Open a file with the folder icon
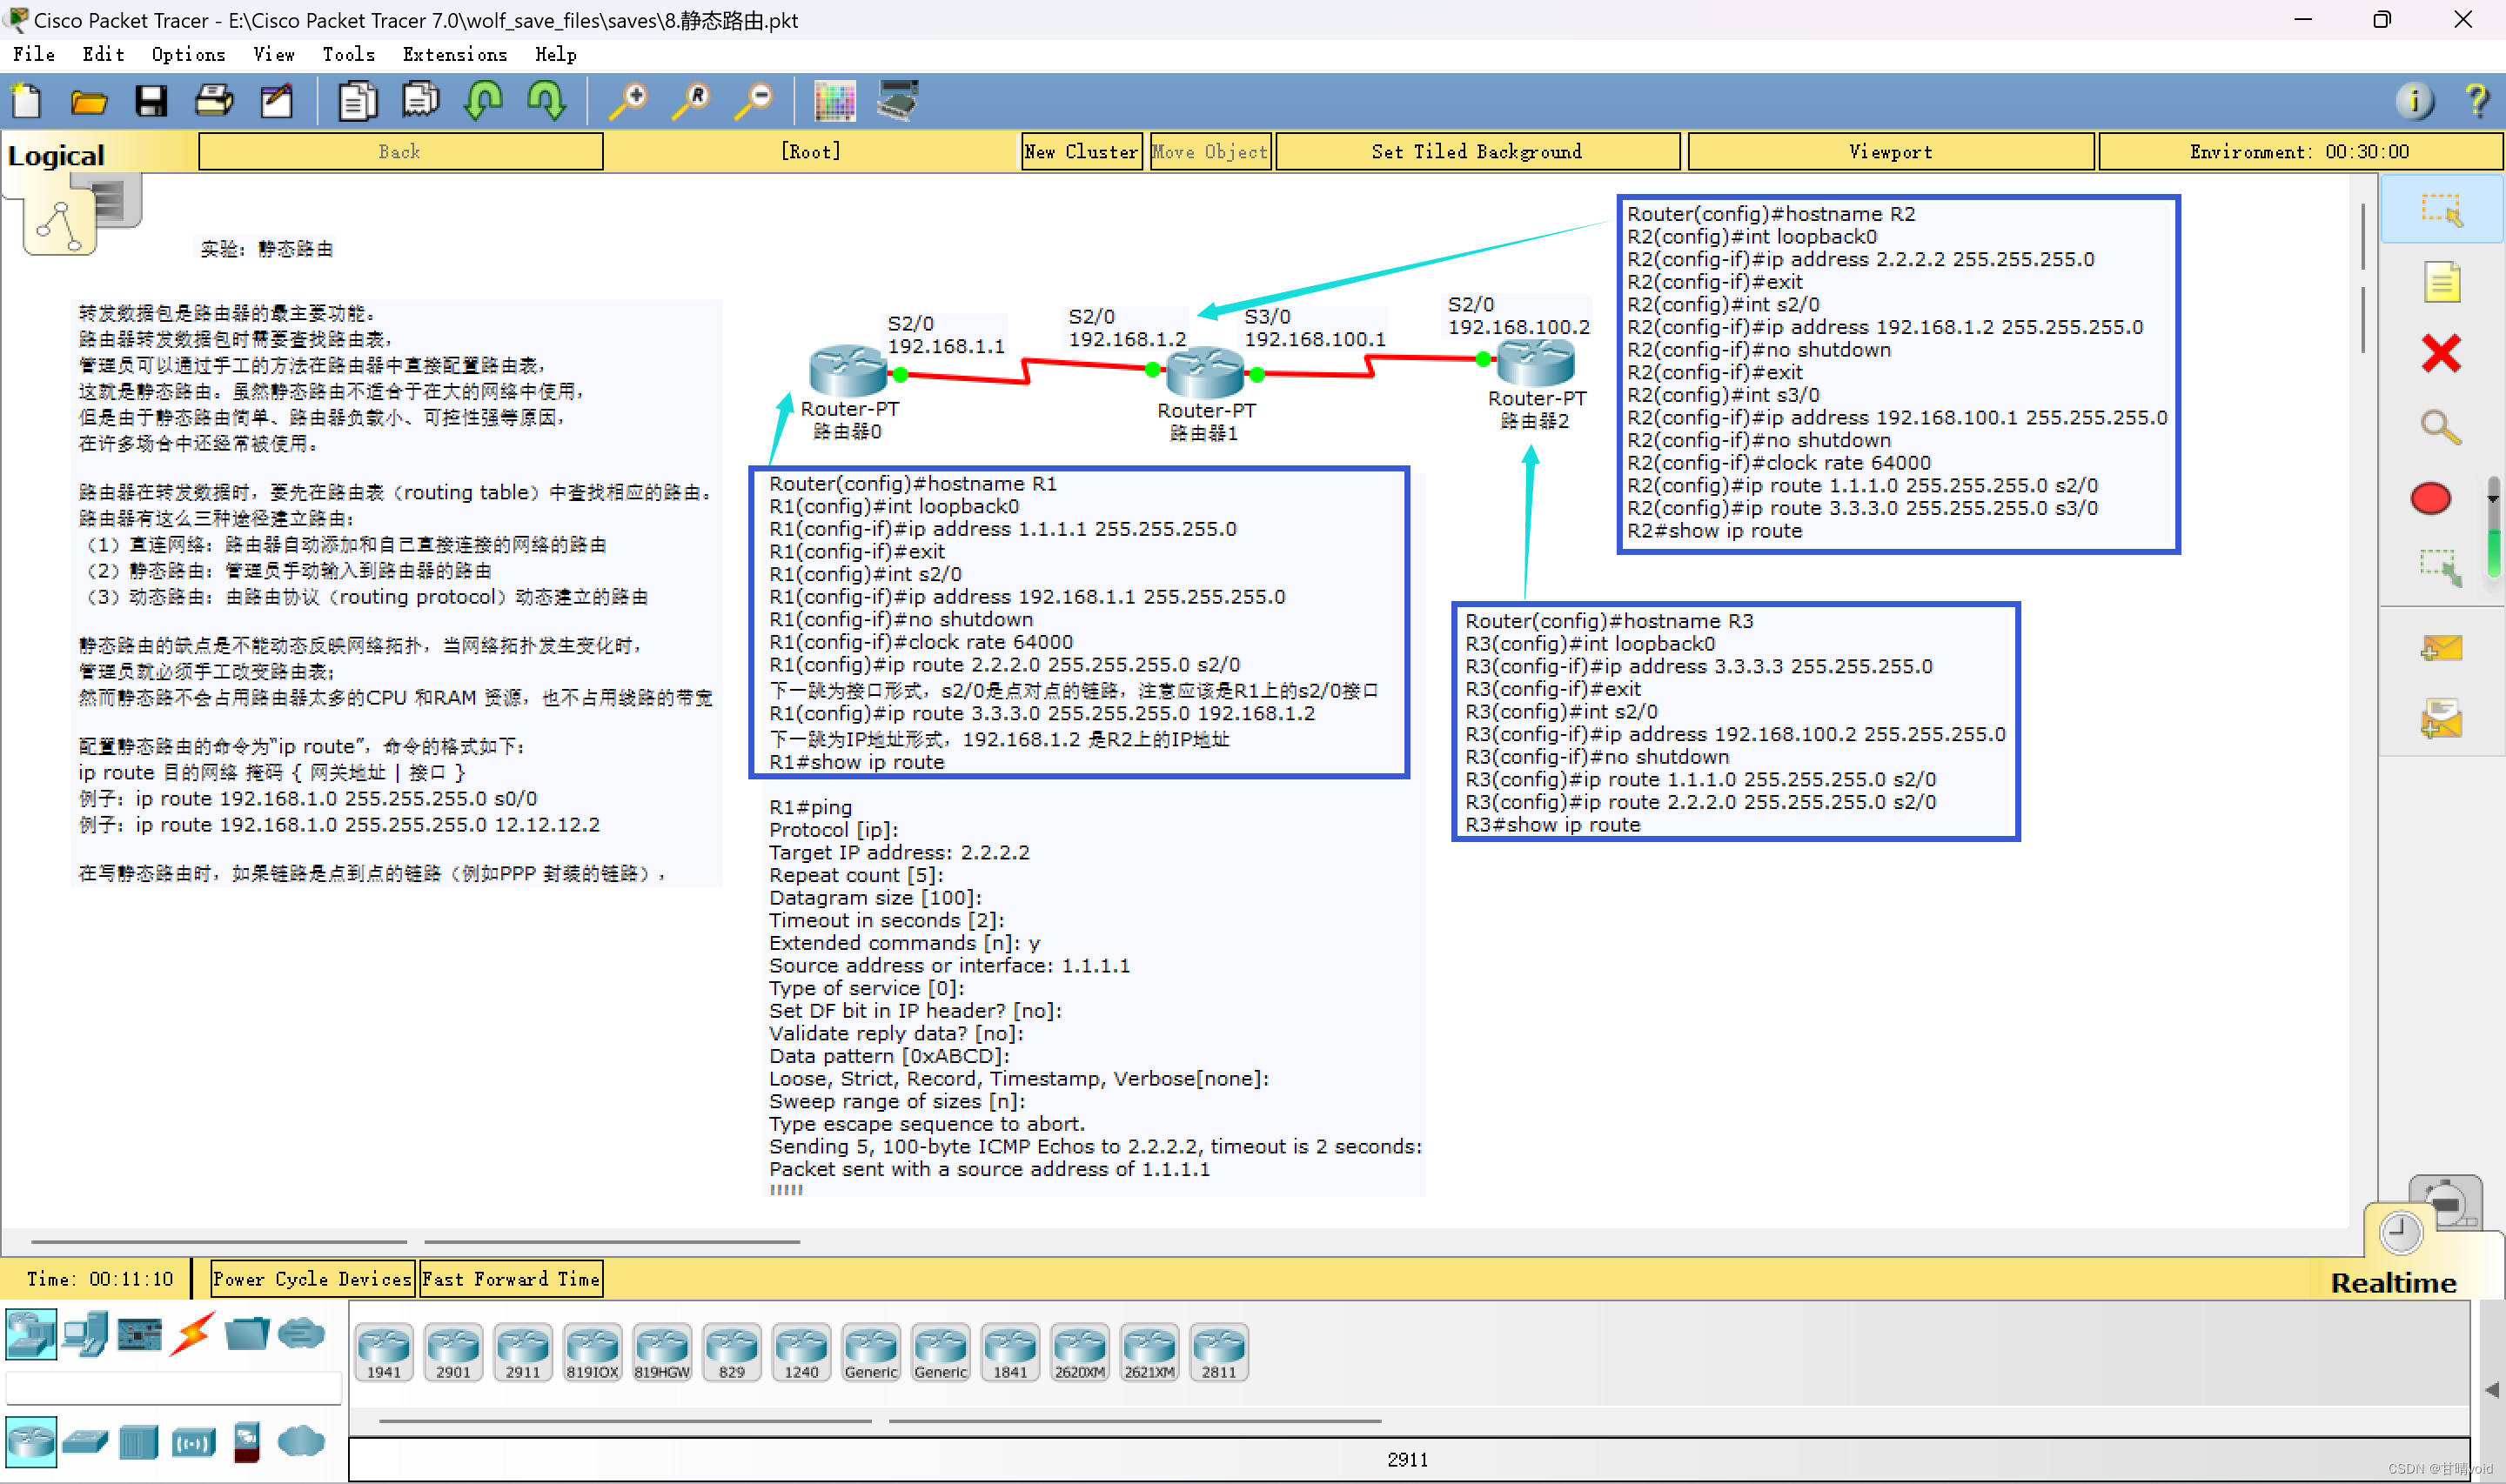 tap(89, 101)
